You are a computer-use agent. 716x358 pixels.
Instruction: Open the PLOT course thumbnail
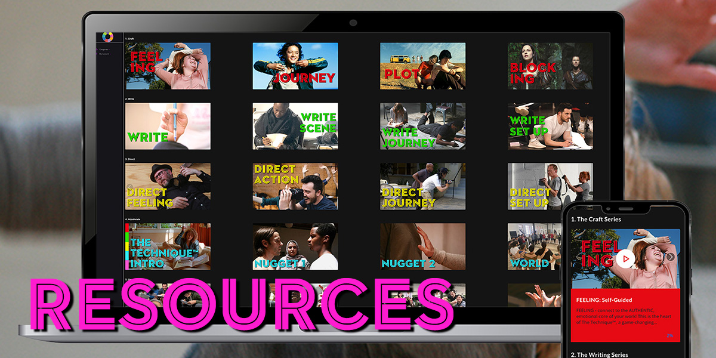(x=423, y=66)
